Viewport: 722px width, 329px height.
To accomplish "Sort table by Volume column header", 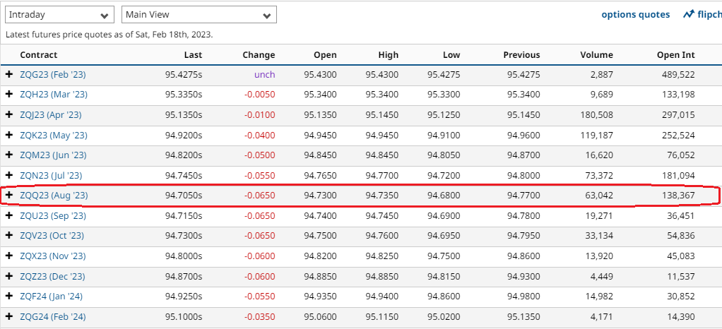I will tap(597, 55).
